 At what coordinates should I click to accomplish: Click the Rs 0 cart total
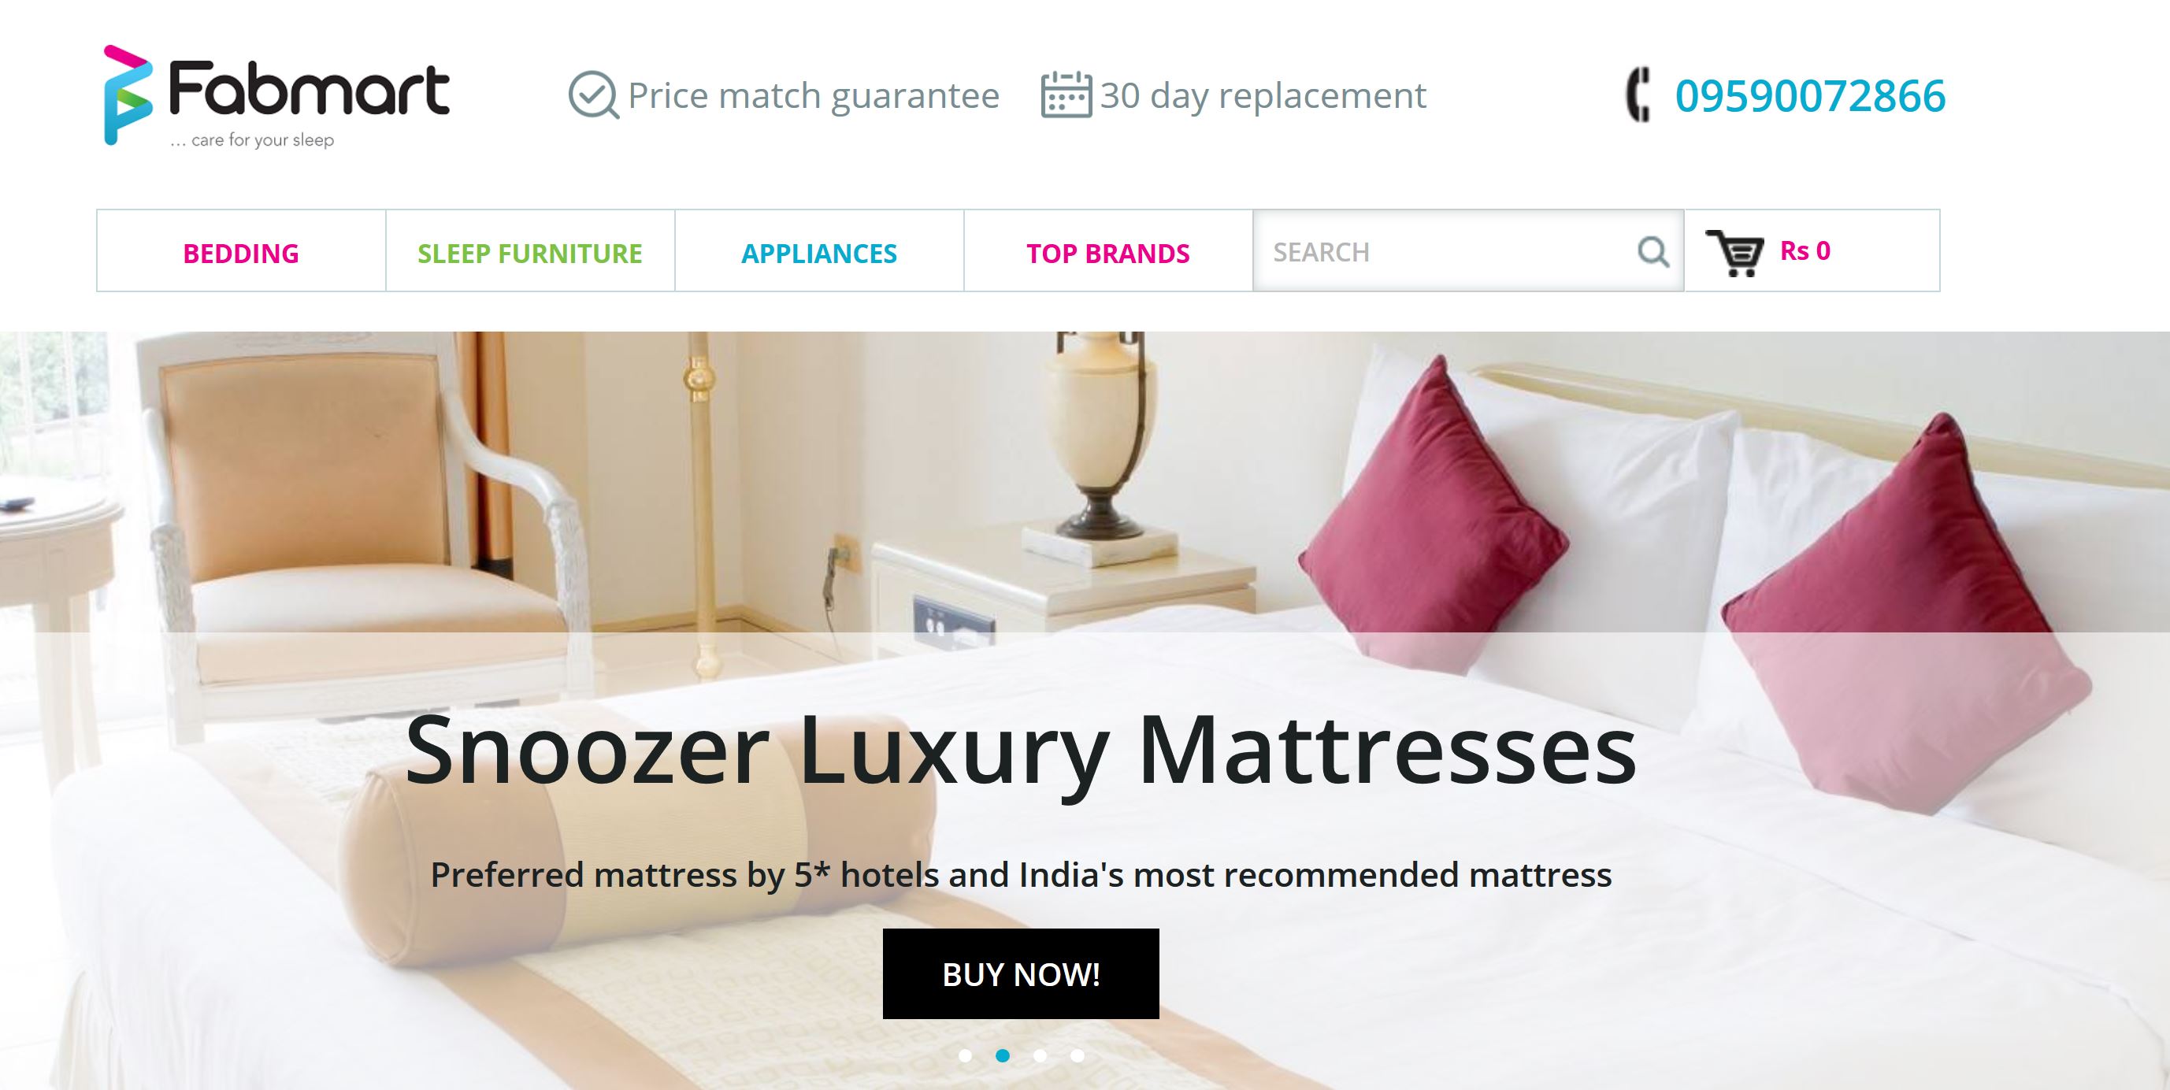tap(1805, 250)
